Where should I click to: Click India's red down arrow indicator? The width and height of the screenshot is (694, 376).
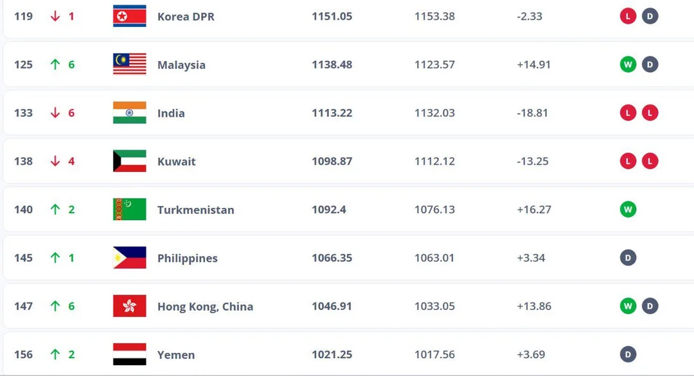click(55, 113)
